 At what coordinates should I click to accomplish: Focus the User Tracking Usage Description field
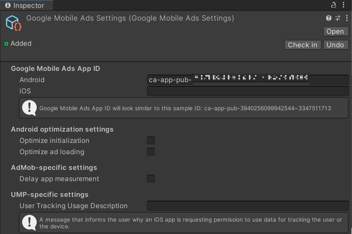pyautogui.click(x=248, y=206)
